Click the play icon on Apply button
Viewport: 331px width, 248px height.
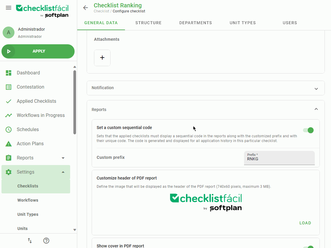(9, 51)
